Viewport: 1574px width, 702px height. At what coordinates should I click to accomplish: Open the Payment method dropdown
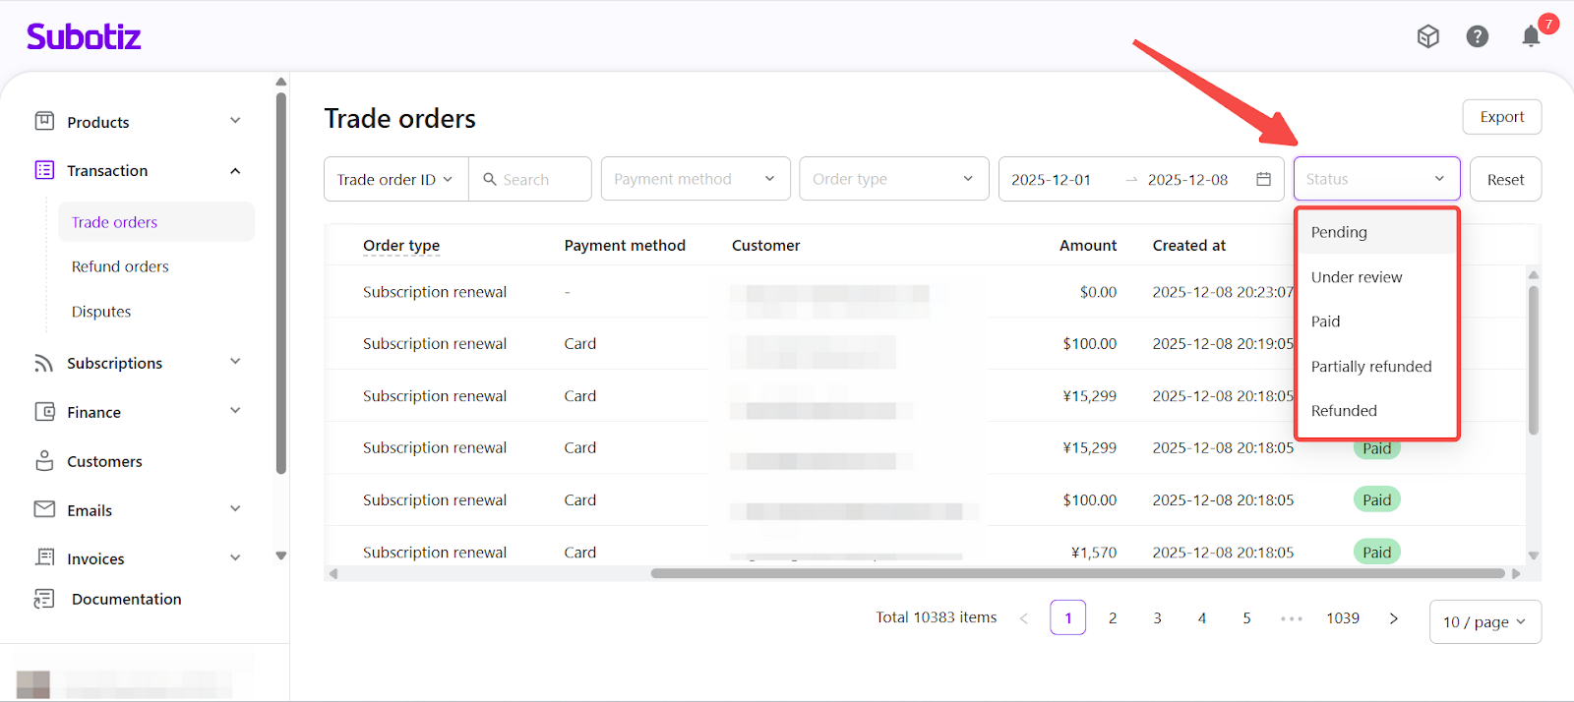pyautogui.click(x=695, y=179)
